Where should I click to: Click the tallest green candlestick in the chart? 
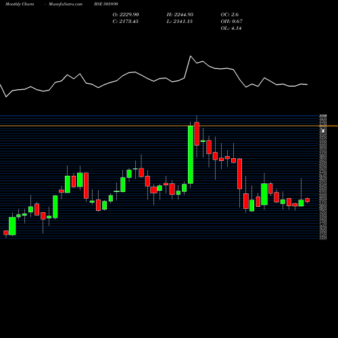191,155
